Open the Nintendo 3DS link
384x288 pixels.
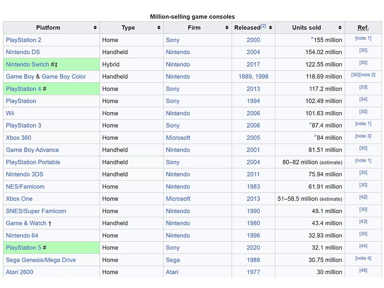(24, 174)
